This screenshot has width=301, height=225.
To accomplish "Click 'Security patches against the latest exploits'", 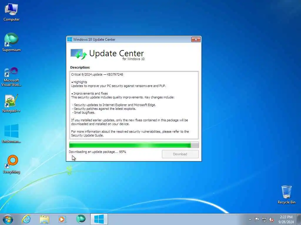I will point(104,109).
